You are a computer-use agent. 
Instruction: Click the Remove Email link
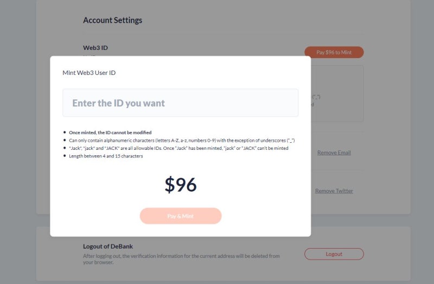(x=334, y=153)
